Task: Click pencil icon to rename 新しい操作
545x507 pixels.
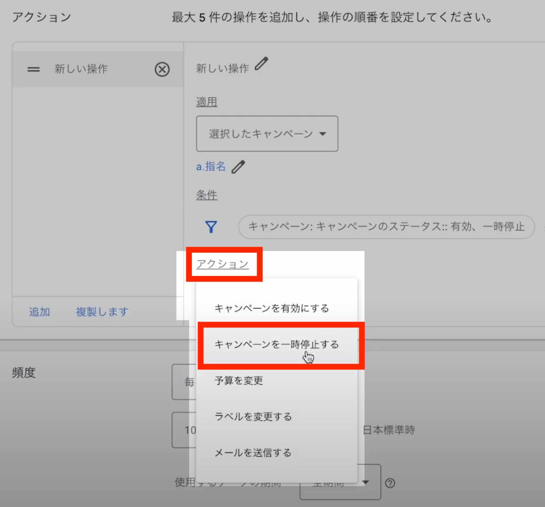Action: point(261,64)
